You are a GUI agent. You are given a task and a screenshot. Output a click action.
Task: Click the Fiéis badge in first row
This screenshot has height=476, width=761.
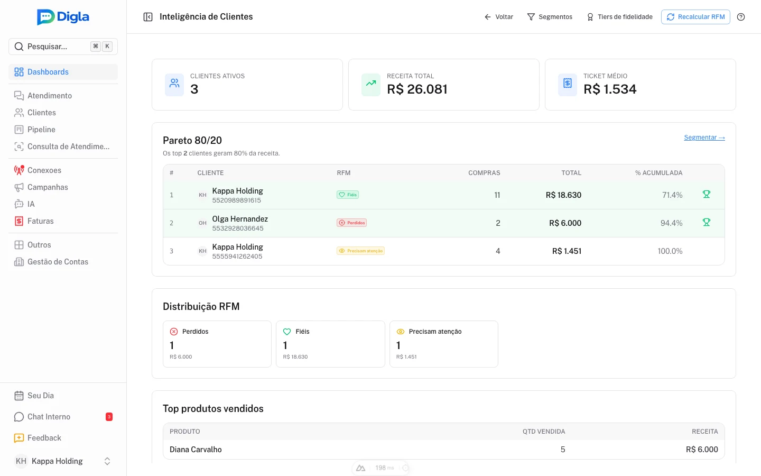(348, 195)
